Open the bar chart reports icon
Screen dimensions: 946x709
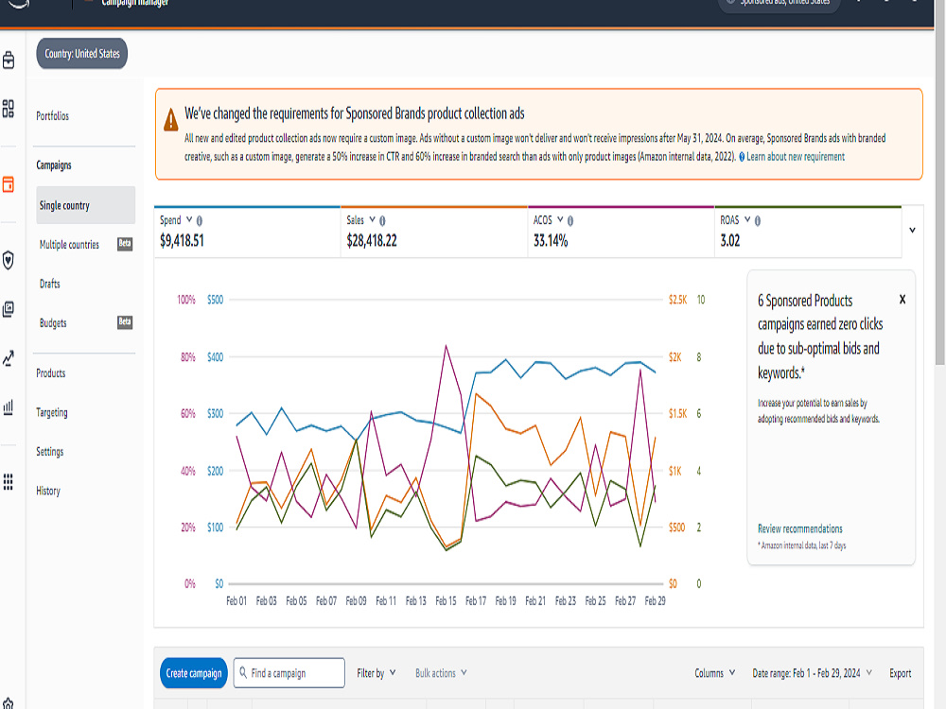(9, 407)
